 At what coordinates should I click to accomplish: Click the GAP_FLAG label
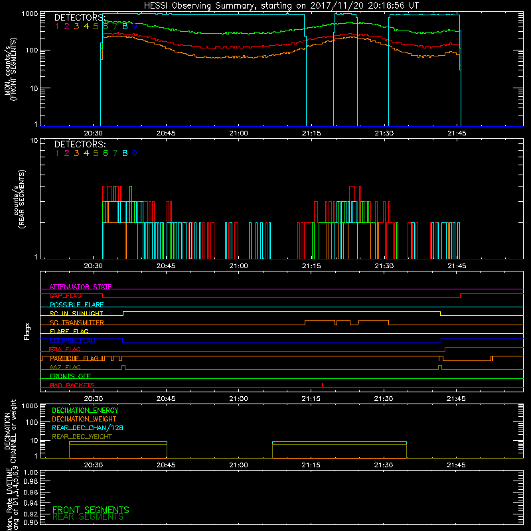coord(65,295)
